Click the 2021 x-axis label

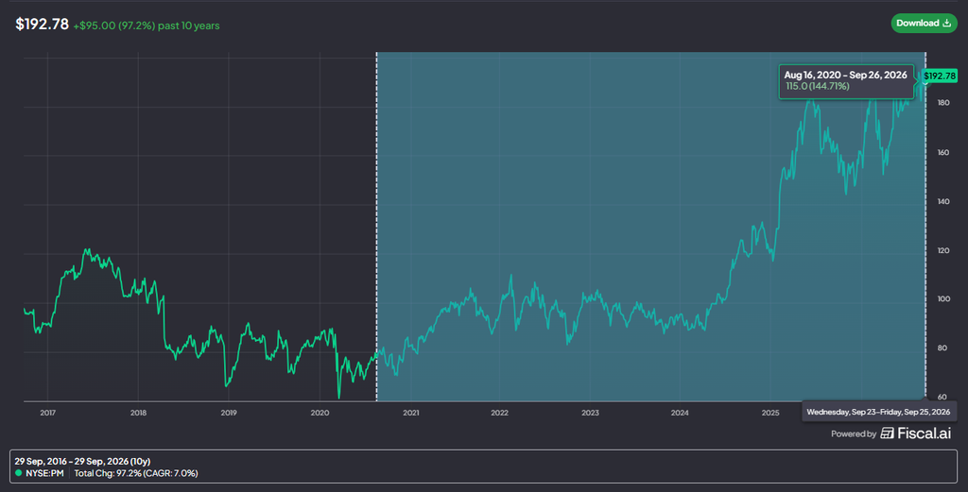pos(410,413)
